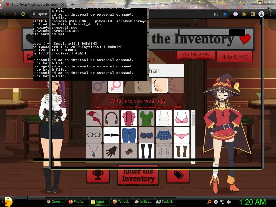This screenshot has height=207, width=276.
Task: Click the v12.148.0-146 version button
Action: (196, 55)
